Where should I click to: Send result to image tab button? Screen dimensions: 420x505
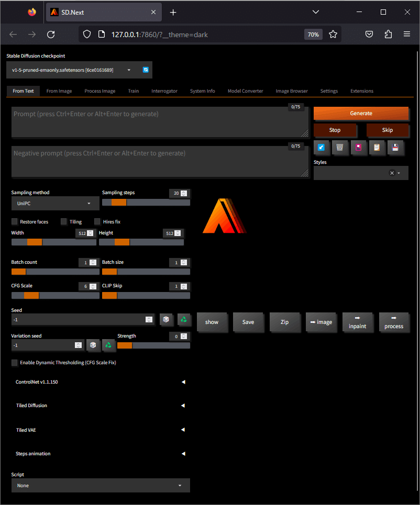321,322
